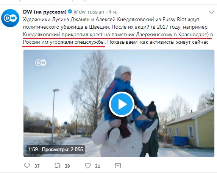Click the Просмотры: 2 055 view counter
Viewport: 217px width, 173px height.
coord(62,149)
